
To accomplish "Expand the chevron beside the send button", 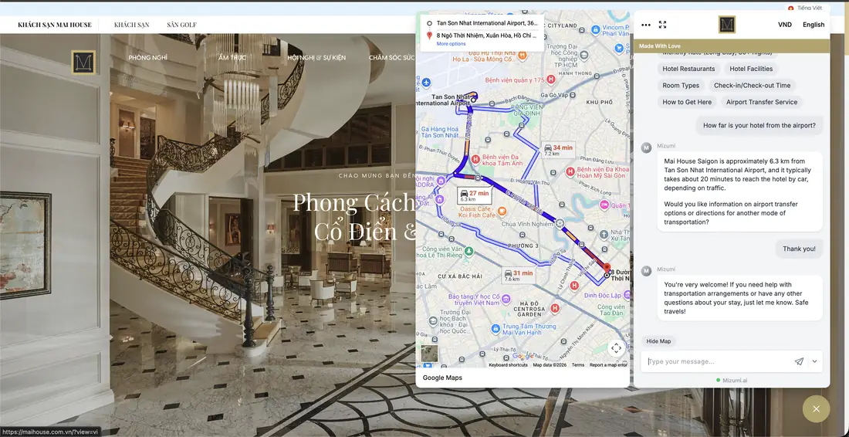I will pyautogui.click(x=814, y=361).
